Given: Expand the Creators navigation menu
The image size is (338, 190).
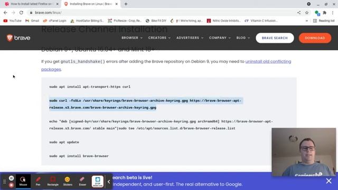Looking at the screenshot, I should click(x=159, y=37).
